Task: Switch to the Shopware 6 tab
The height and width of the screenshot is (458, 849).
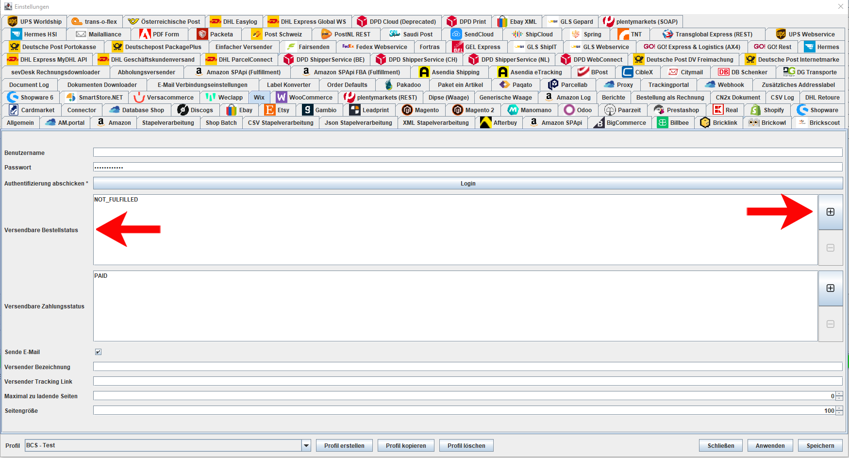Action: coord(31,97)
